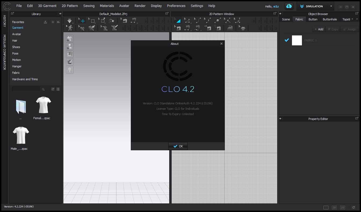Select the 3D Pen avatar tool with pencil

pyautogui.click(x=114, y=28)
